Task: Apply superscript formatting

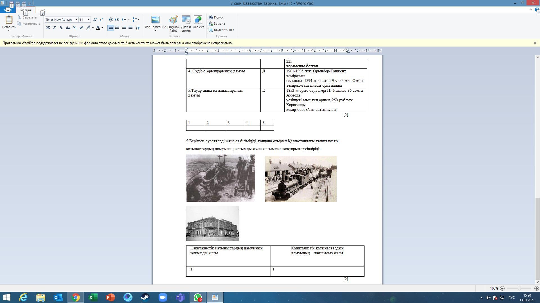Action: [81, 28]
